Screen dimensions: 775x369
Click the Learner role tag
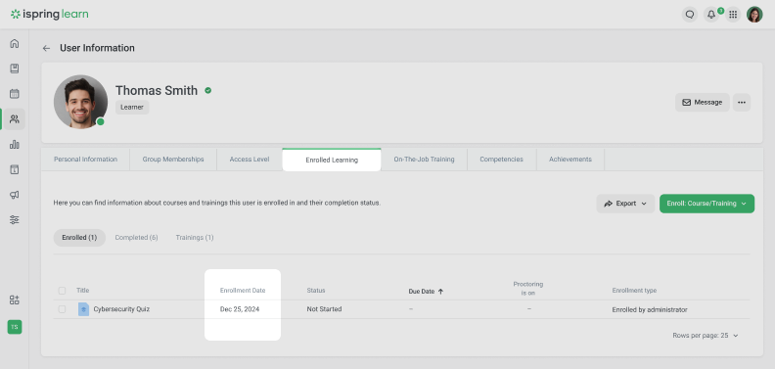pos(132,107)
